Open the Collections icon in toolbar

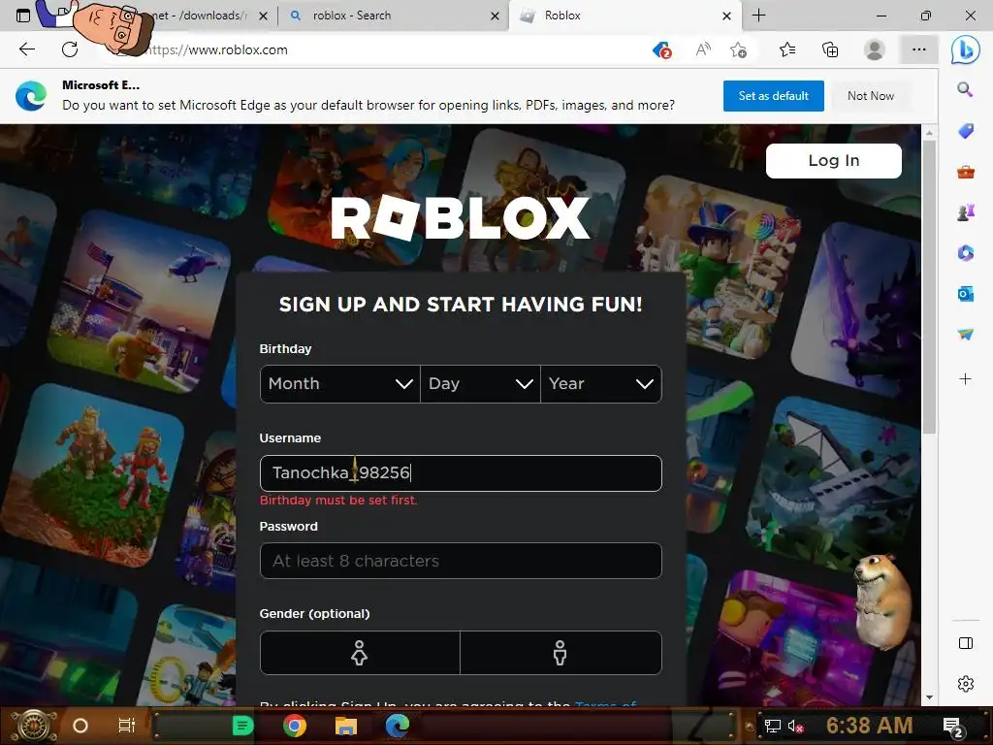click(x=830, y=49)
